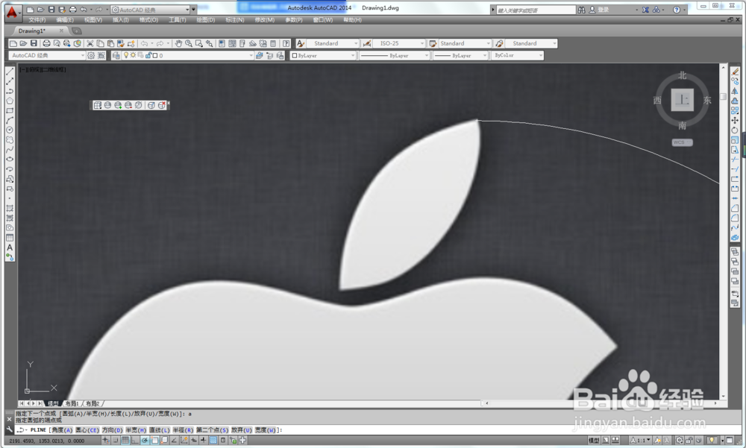Click the Layer Previous icon
The height and width of the screenshot is (448, 746).
[x=270, y=56]
